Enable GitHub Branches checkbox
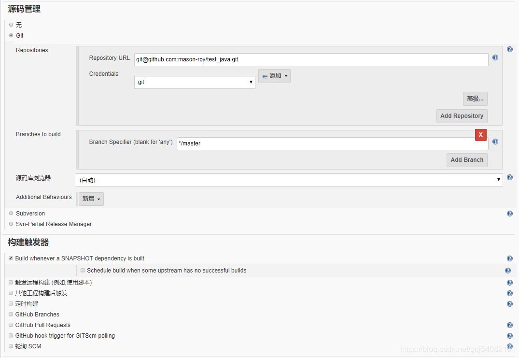 (11, 315)
